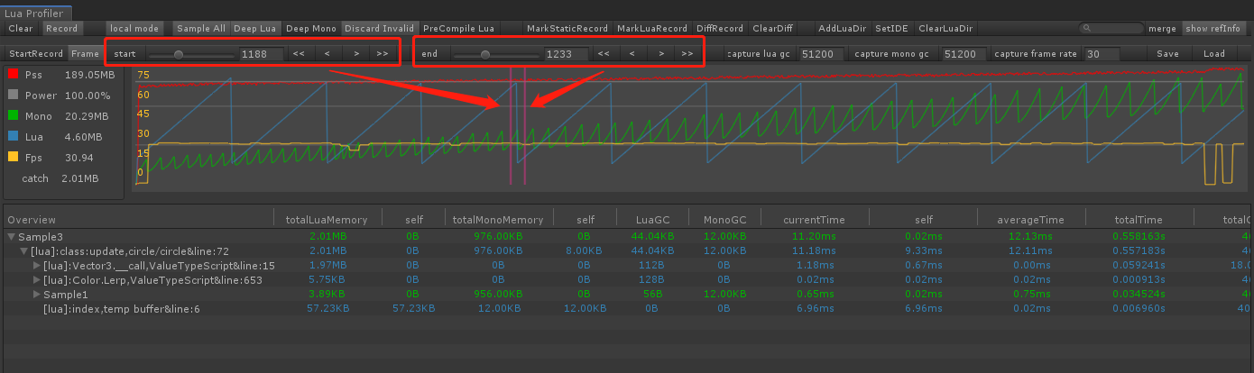
Task: Step end frame back with <
Action: (x=632, y=54)
